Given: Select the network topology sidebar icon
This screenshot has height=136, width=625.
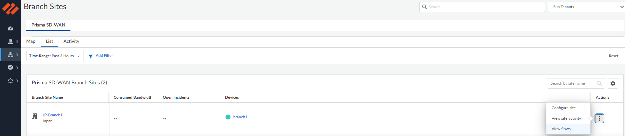Looking at the screenshot, I should click(x=10, y=55).
